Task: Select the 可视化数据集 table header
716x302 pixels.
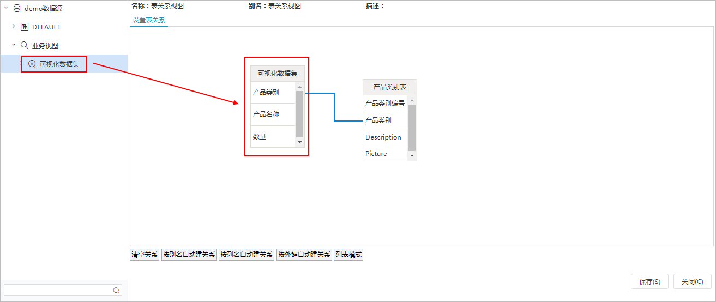Action: (278, 74)
